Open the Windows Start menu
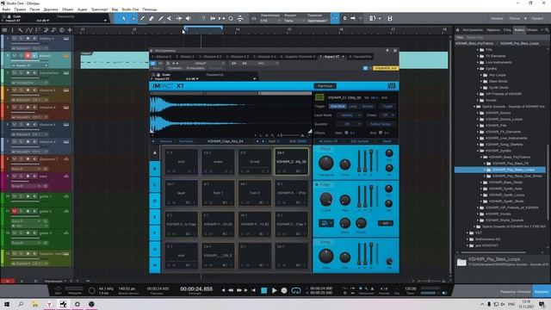Viewport: 551px width, 310px height. [x=7, y=304]
